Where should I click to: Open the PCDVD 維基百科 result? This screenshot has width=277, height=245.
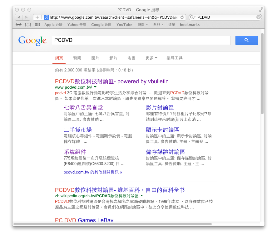pyautogui.click(x=120, y=190)
